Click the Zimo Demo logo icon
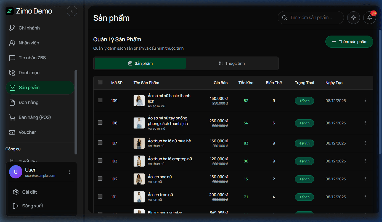Viewport: 382px width, 222px height. pos(10,11)
